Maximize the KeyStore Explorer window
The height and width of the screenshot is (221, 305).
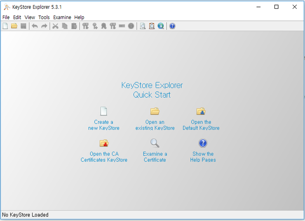277,7
